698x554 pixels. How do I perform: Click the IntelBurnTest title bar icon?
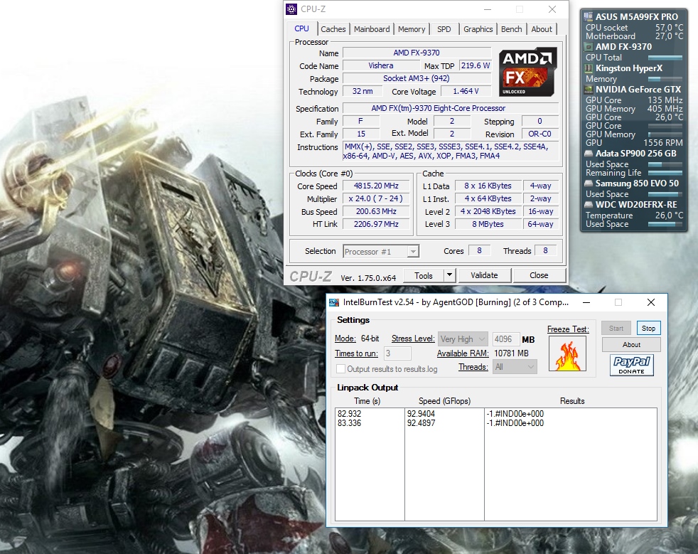(334, 302)
